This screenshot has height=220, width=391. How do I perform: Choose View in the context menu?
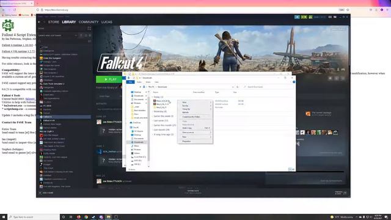click(195, 102)
